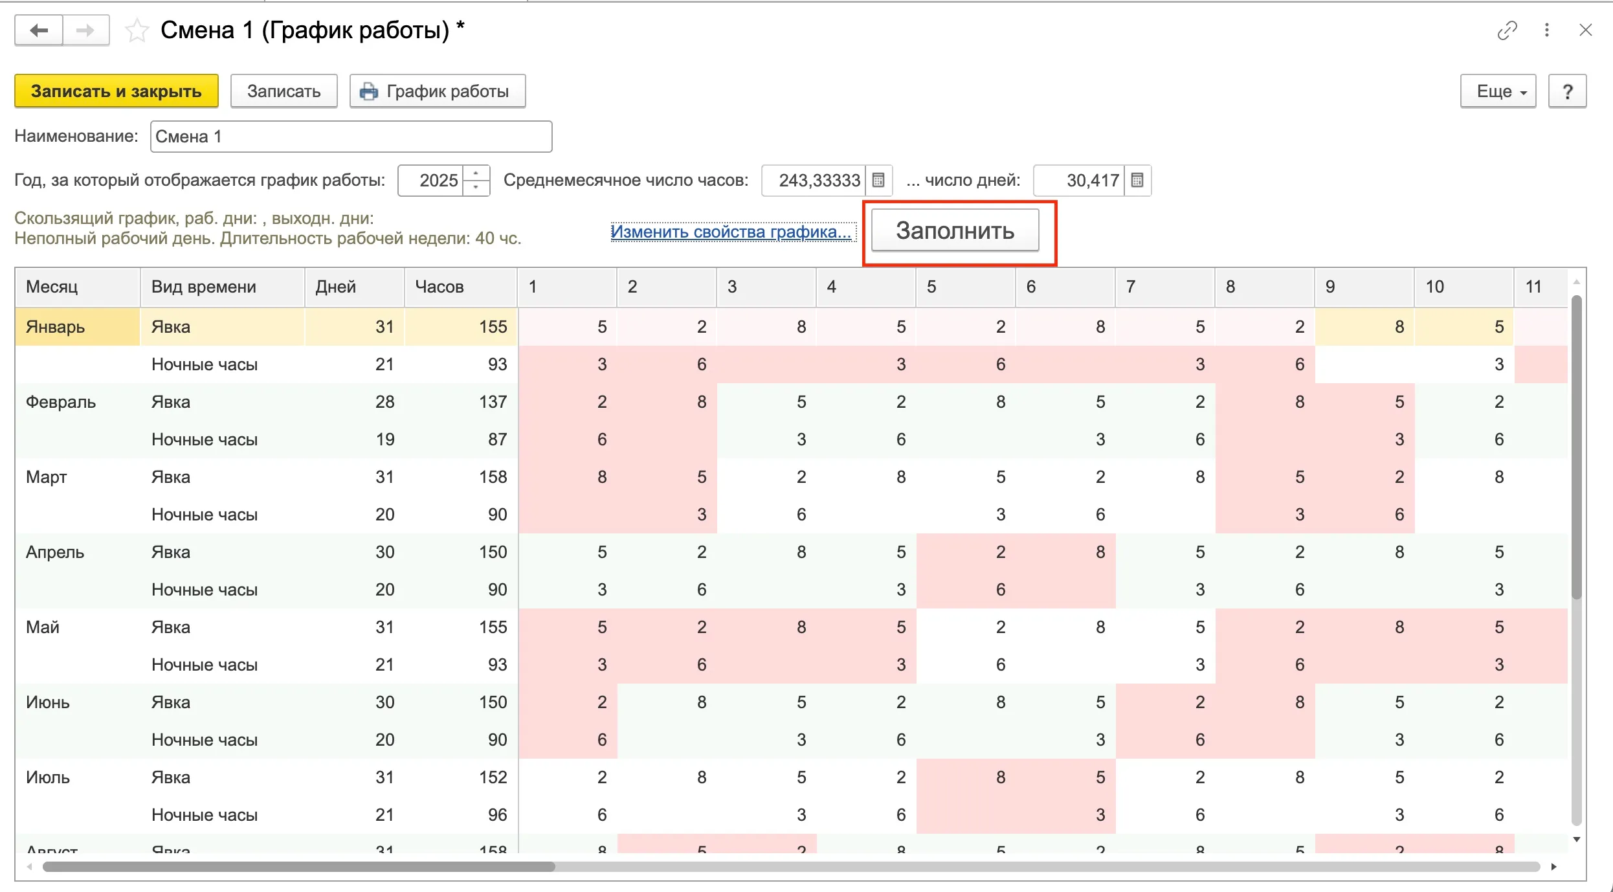Expand the Еще dropdown menu
This screenshot has width=1613, height=892.
pos(1498,91)
